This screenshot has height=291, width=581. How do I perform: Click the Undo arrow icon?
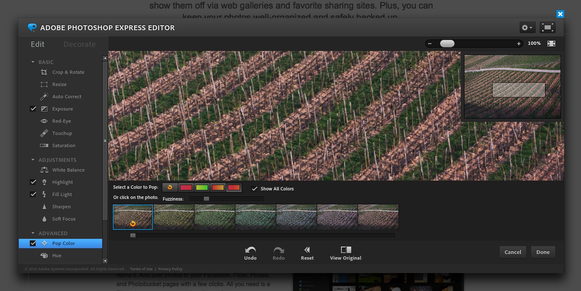(x=250, y=249)
